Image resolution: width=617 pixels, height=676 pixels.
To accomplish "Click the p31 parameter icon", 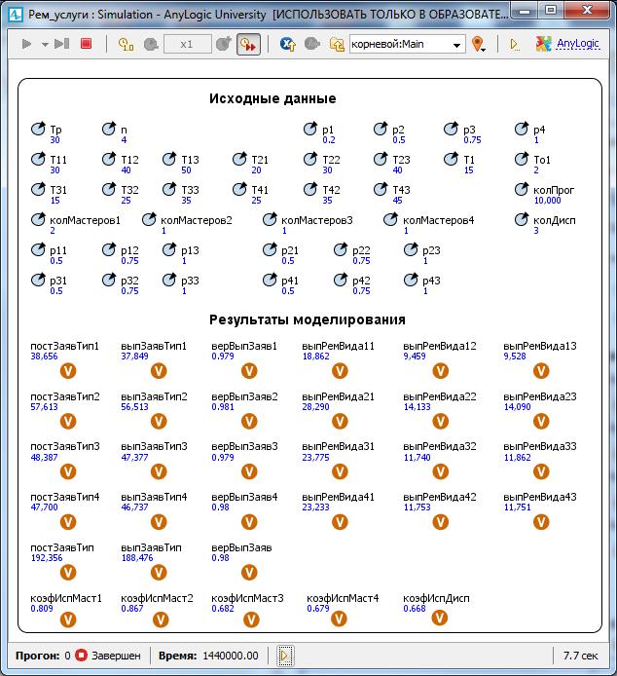I will (x=38, y=280).
